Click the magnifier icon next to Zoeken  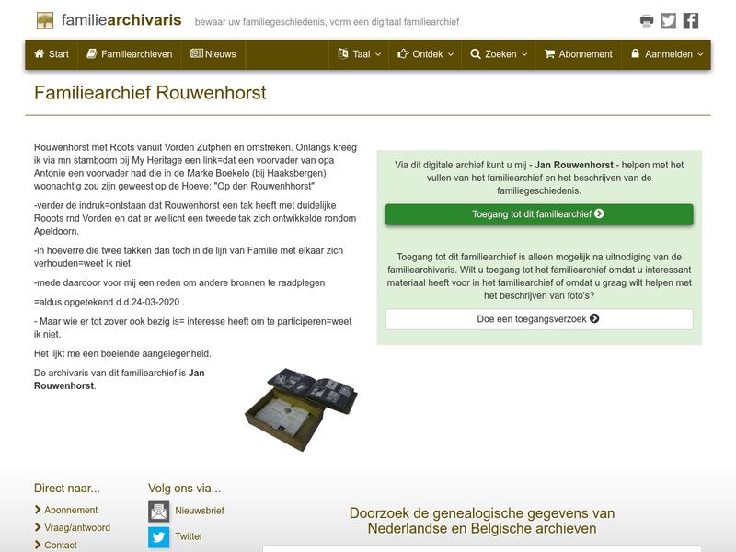pyautogui.click(x=475, y=54)
